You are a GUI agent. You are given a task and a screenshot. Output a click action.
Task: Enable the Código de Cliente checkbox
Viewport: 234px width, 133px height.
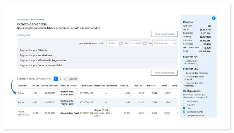[x=184, y=115]
